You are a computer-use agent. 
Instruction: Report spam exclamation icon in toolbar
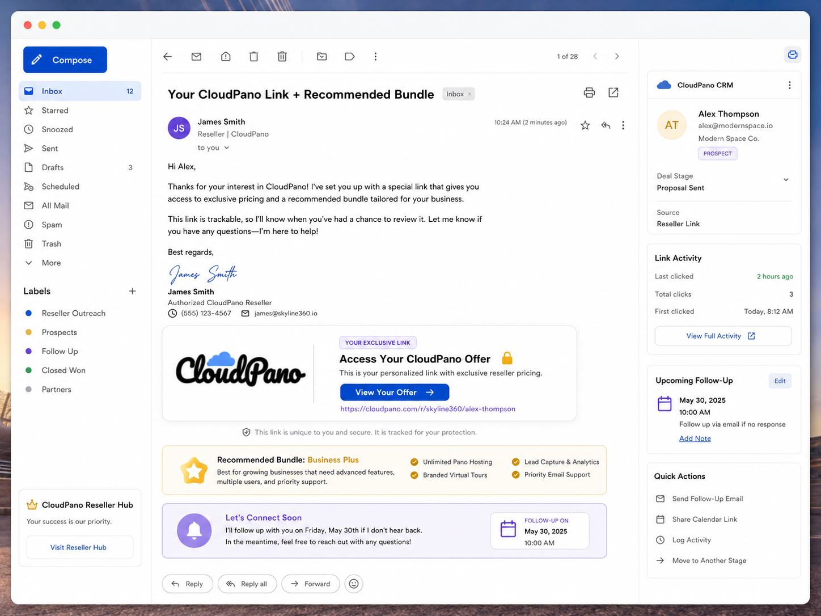(226, 57)
